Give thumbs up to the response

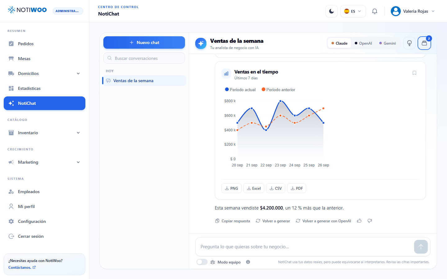(359, 221)
